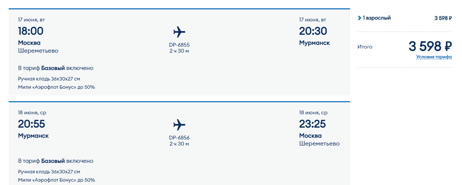Click Мили Аэрофлот Бонус in outbound flight
Viewport: 462px width, 185px height.
[56, 87]
